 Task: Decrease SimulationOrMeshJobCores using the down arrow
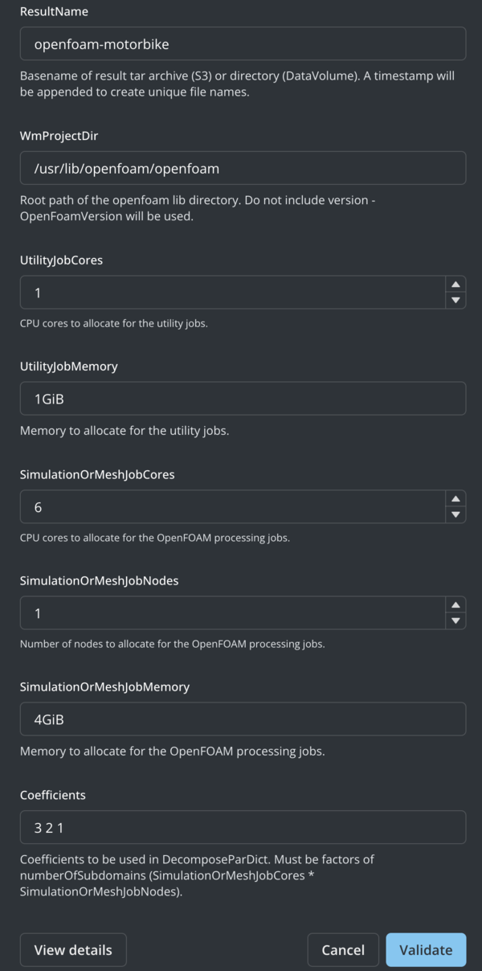coord(454,514)
